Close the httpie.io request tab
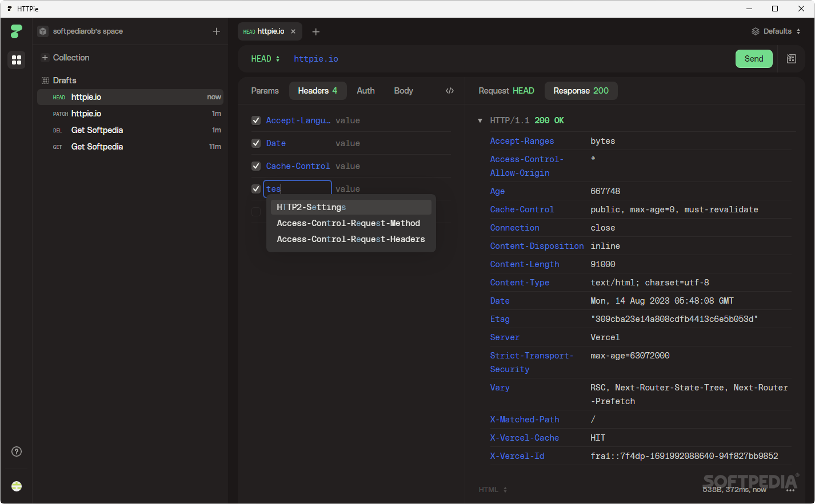Screen dimensions: 815x504 (x=293, y=31)
